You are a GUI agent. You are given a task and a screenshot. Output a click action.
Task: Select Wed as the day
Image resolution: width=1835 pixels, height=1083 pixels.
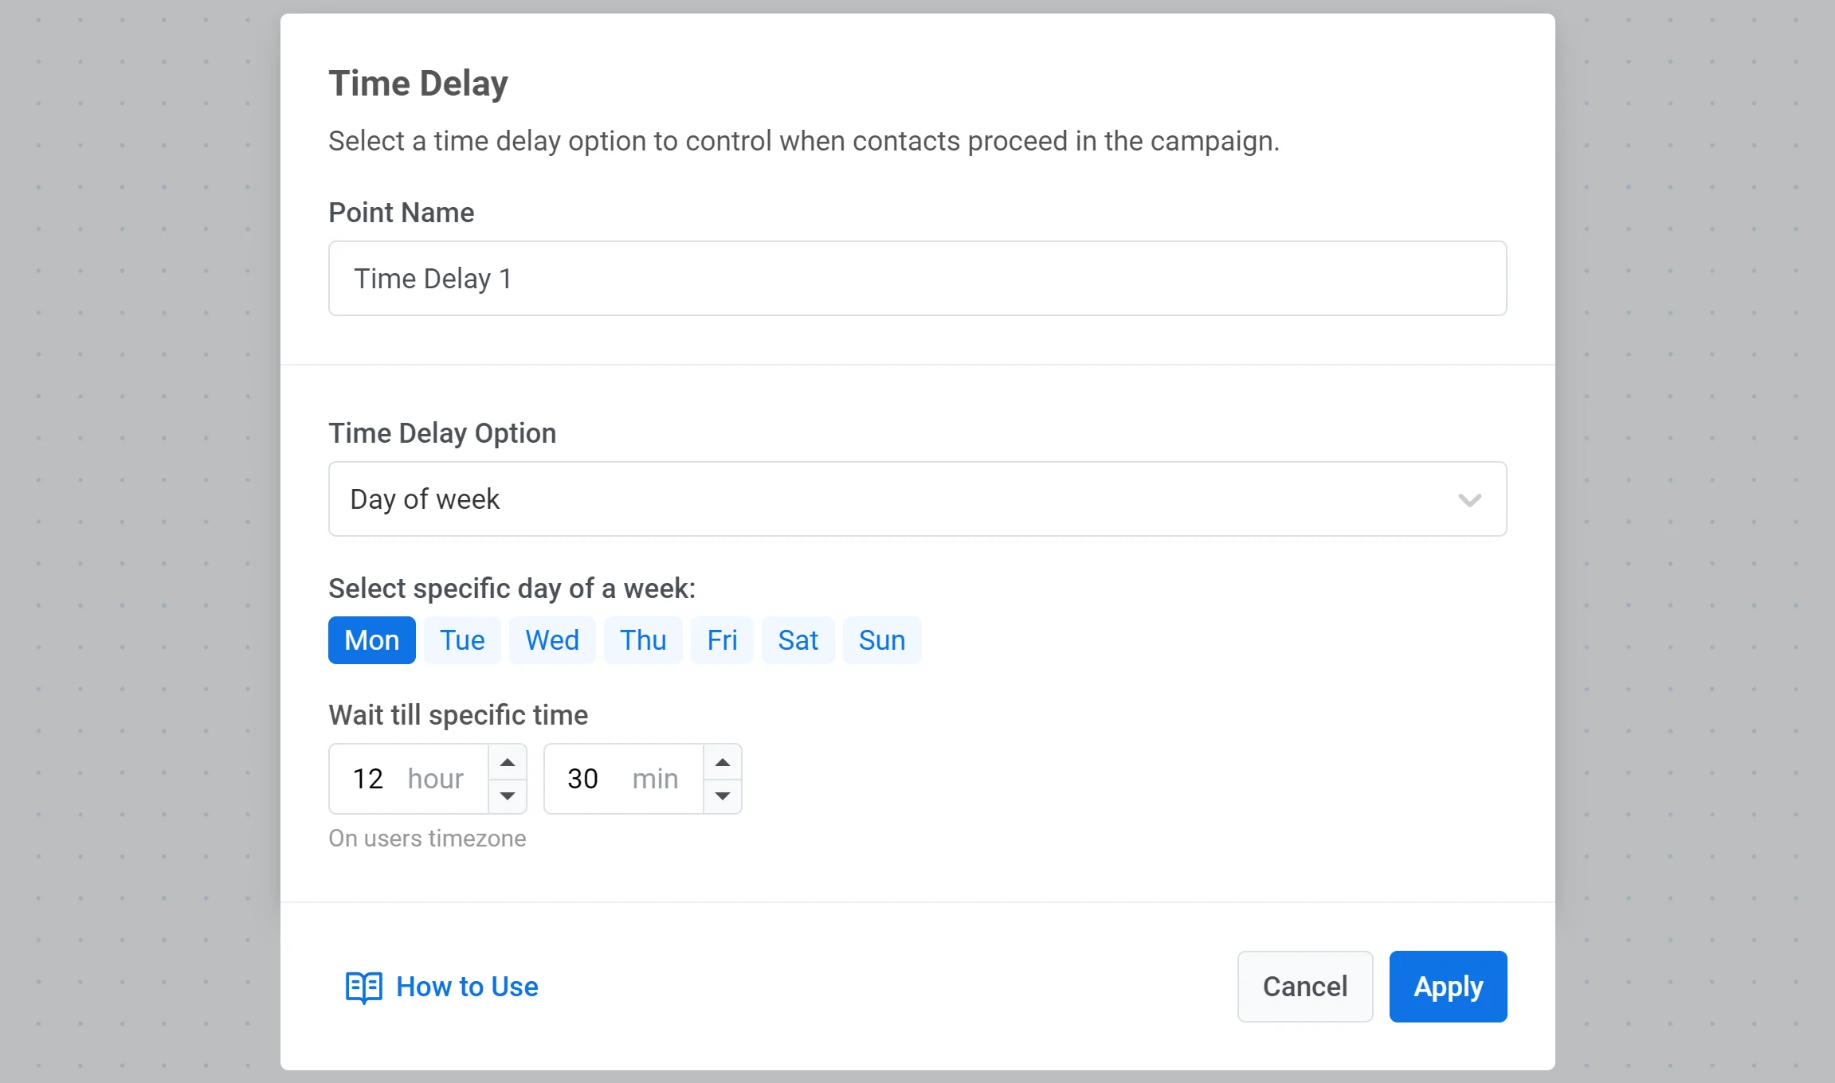point(552,640)
